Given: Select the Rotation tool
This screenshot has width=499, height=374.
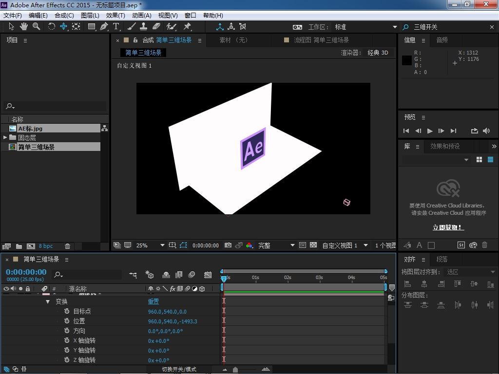Looking at the screenshot, I should pyautogui.click(x=51, y=27).
